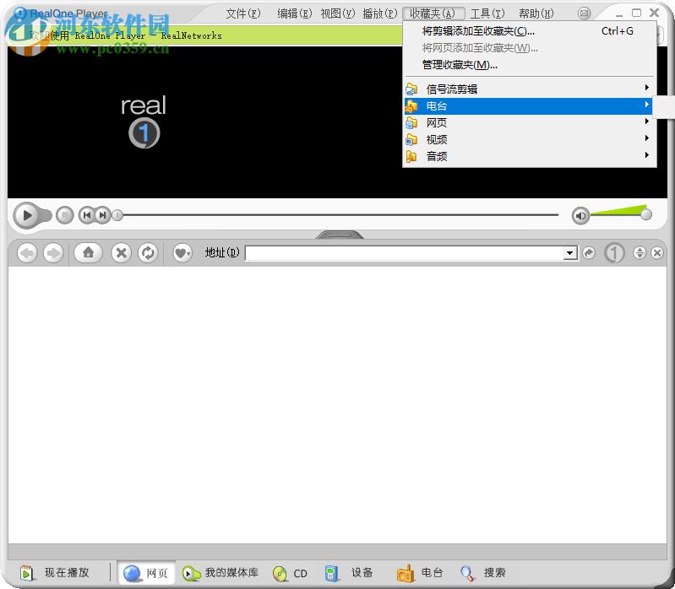Open the 信号流剪辑 favorites folder
Screen dimensions: 675x589
coord(528,89)
